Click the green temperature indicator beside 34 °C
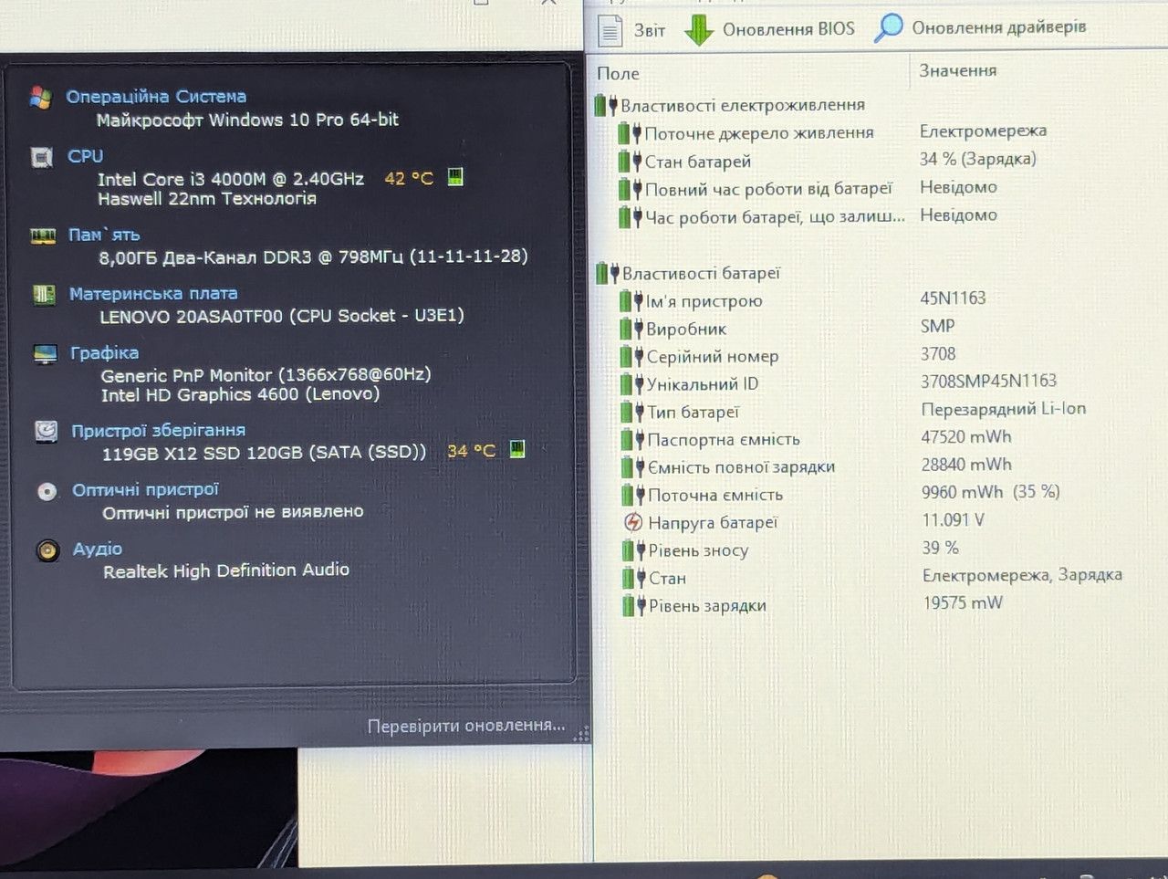The image size is (1168, 879). pos(517,448)
